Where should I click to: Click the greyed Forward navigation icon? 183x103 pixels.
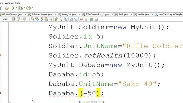[x=25, y=19]
